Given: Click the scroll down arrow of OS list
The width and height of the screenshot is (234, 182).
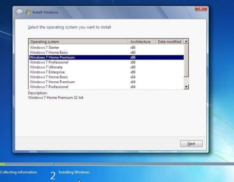Looking at the screenshot, I should (x=186, y=87).
